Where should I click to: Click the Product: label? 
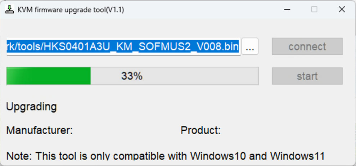pyautogui.click(x=201, y=130)
